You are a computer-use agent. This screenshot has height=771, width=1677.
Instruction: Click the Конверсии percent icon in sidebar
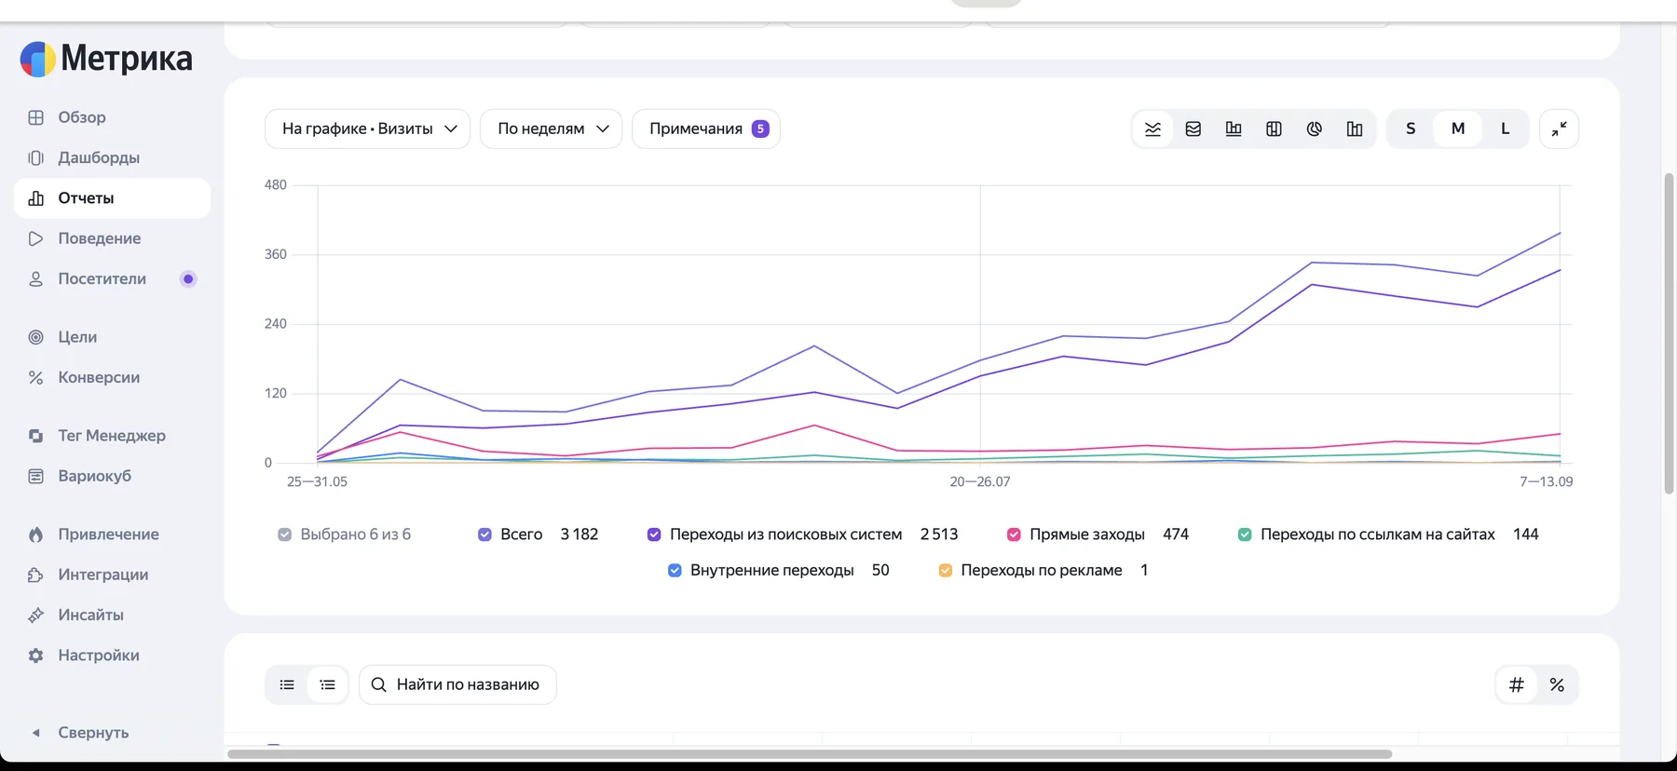tap(35, 377)
